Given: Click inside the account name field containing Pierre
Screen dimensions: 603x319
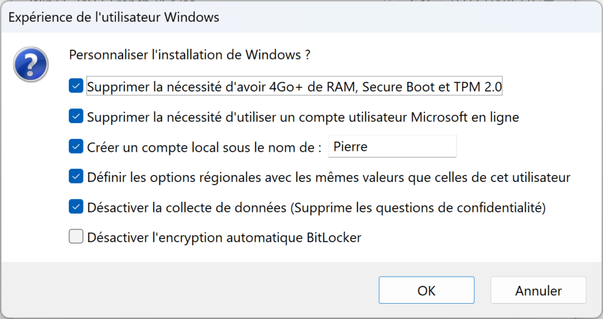Looking at the screenshot, I should pos(392,147).
